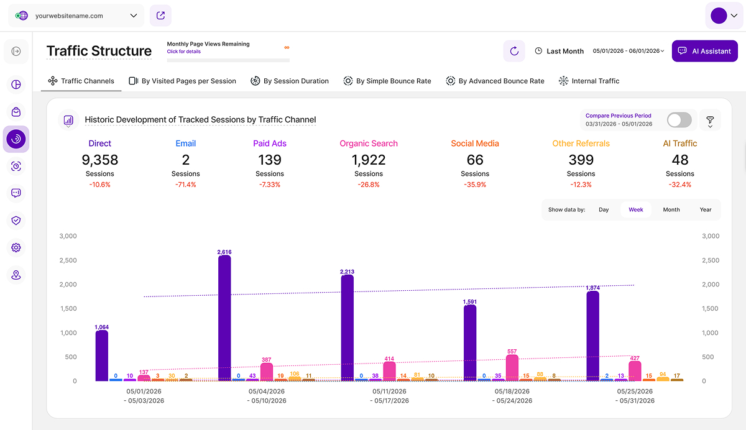The image size is (746, 430).
Task: Click the 'Click for details' link
Action: tap(184, 52)
